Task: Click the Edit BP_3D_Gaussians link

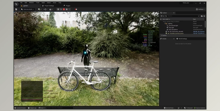Action: [199, 31]
